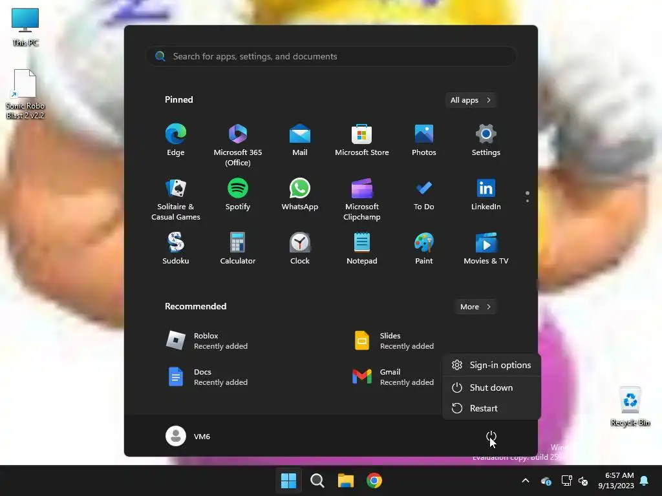Open Spotify from pinned apps
Viewport: 662px width, 496px height.
[238, 194]
